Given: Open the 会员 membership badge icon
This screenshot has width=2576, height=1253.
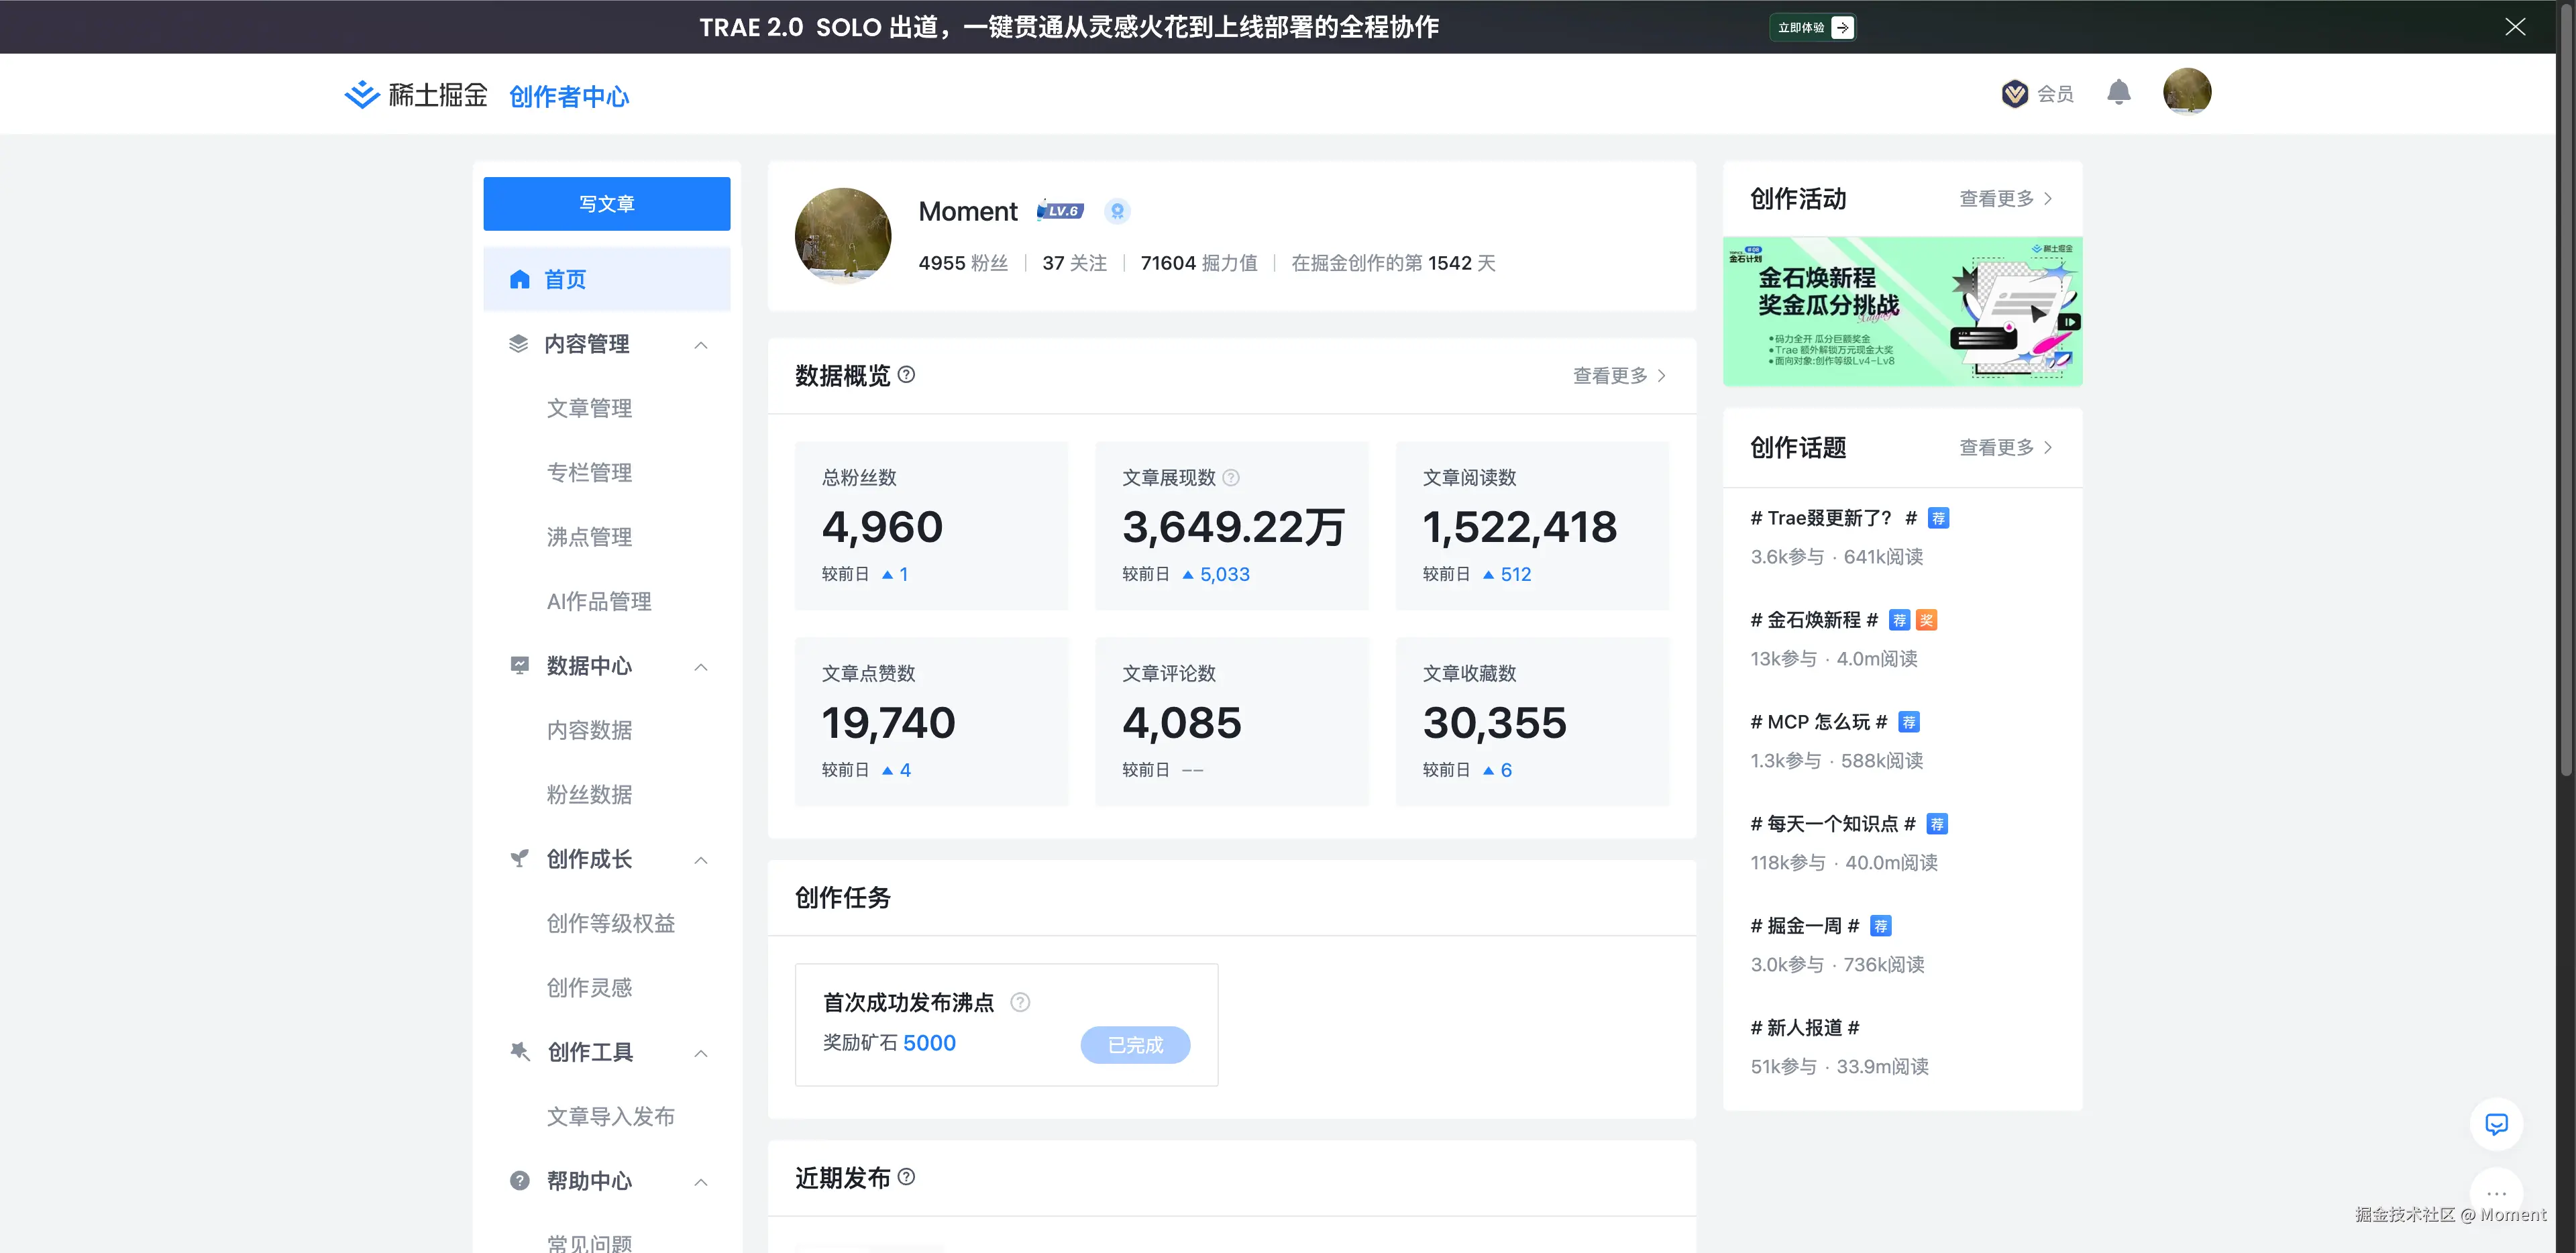Looking at the screenshot, I should point(2014,93).
